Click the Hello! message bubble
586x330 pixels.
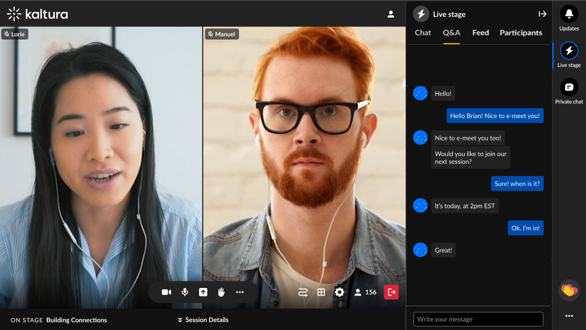coord(443,94)
